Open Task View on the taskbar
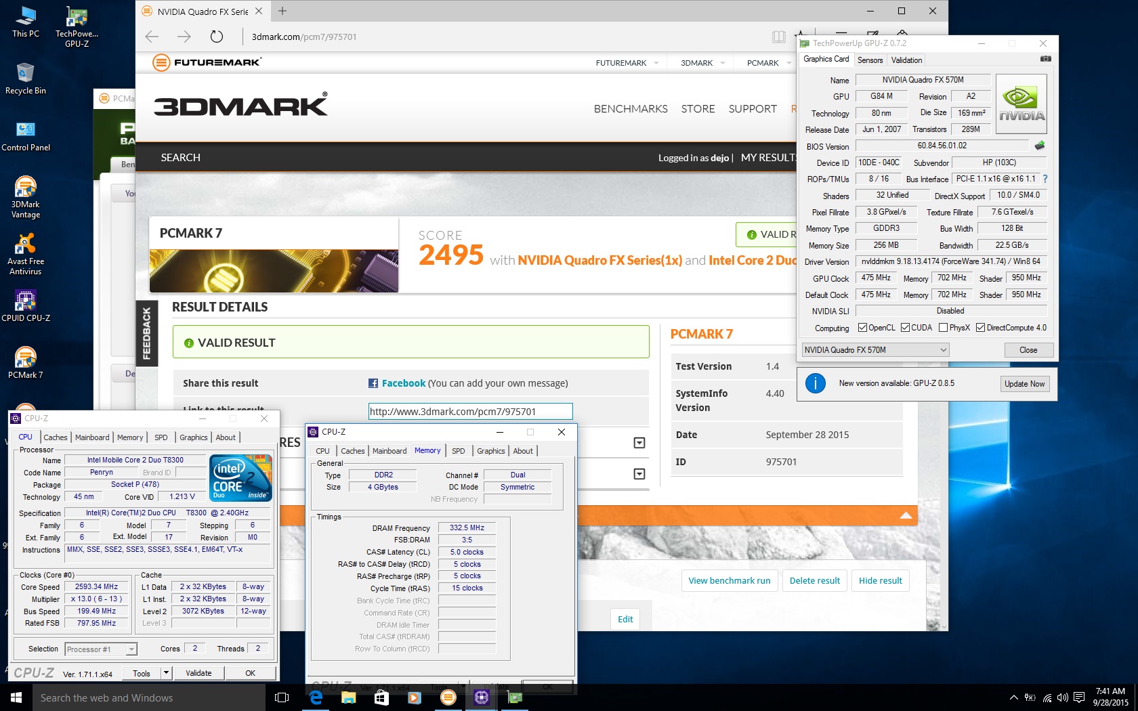The height and width of the screenshot is (711, 1138). tap(282, 697)
